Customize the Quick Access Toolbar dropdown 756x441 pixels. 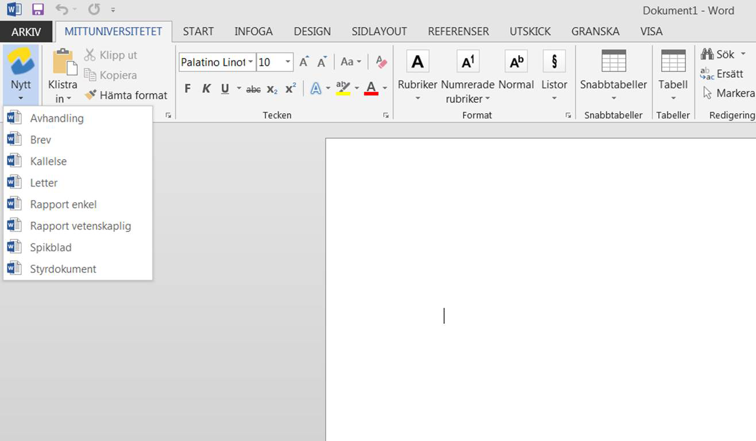click(x=113, y=10)
